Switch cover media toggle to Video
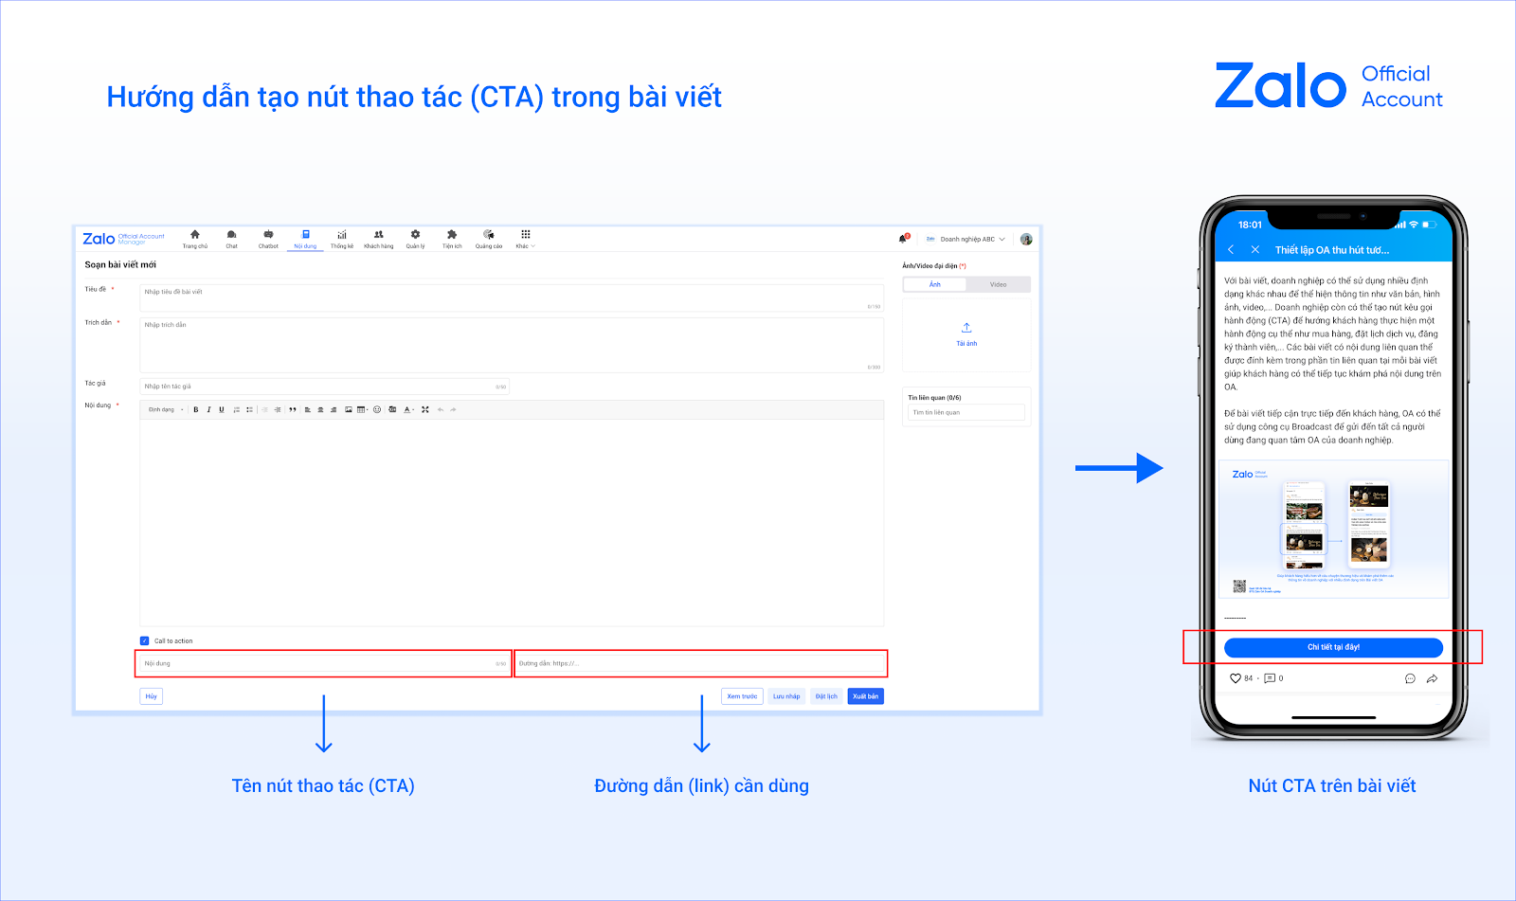 pos(998,284)
